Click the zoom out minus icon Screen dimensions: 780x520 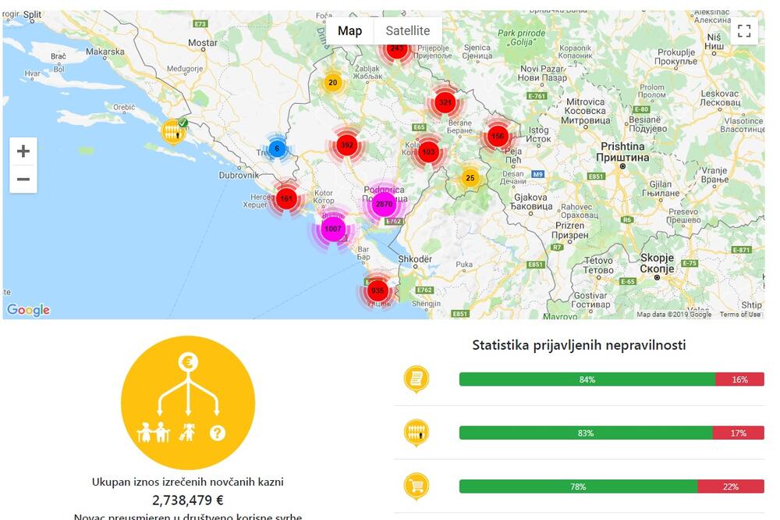point(23,179)
